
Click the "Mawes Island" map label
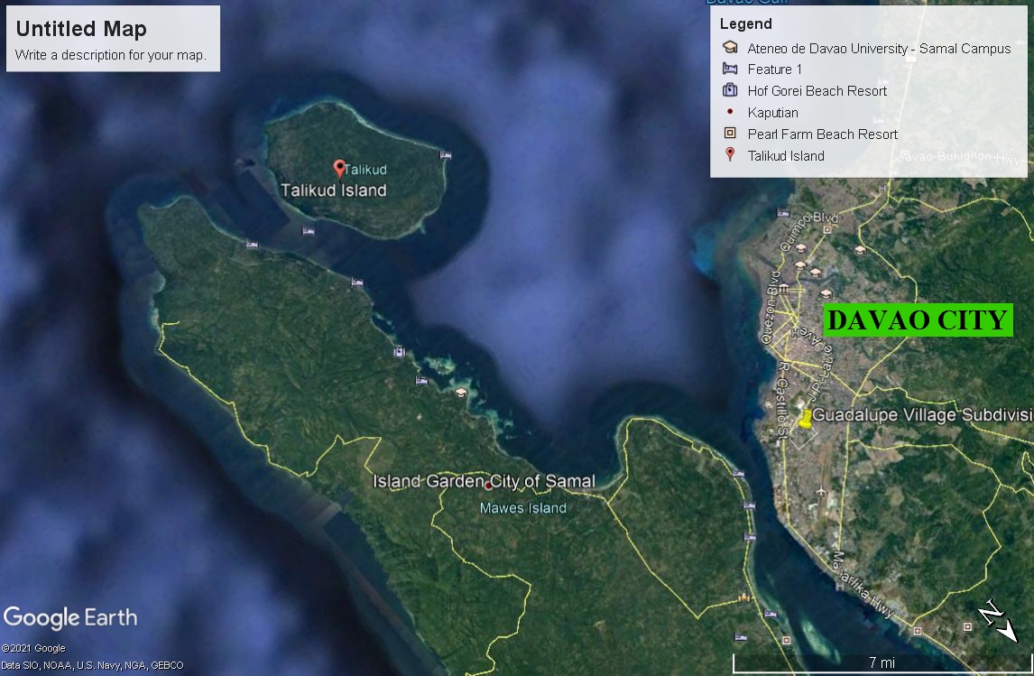pos(523,508)
